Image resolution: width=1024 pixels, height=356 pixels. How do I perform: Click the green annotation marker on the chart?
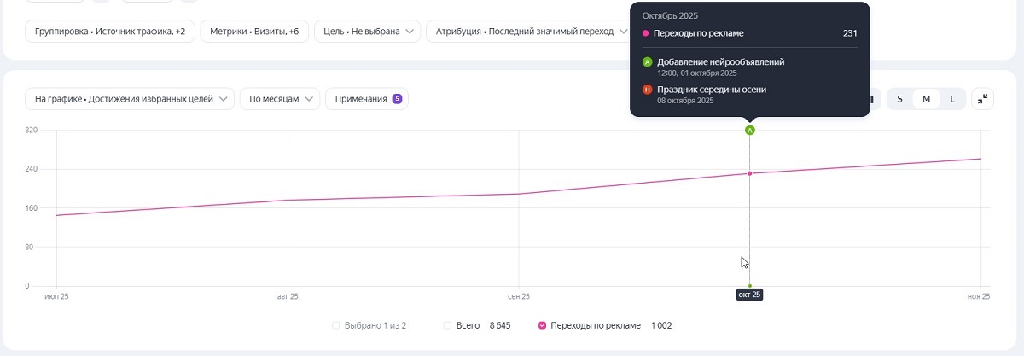point(750,131)
